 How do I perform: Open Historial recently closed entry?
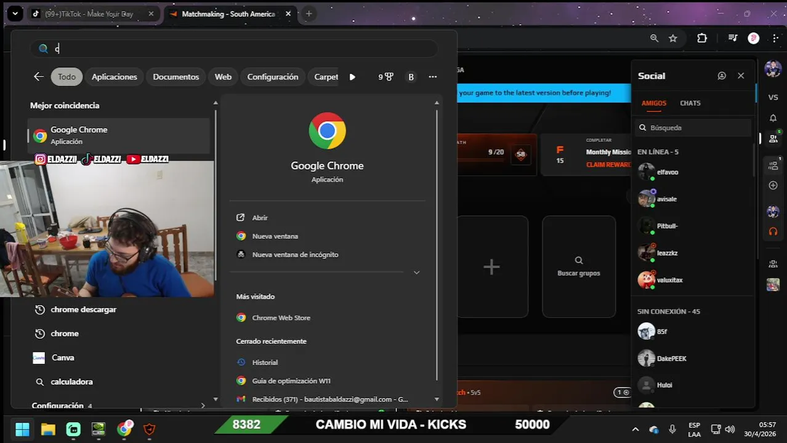point(265,362)
